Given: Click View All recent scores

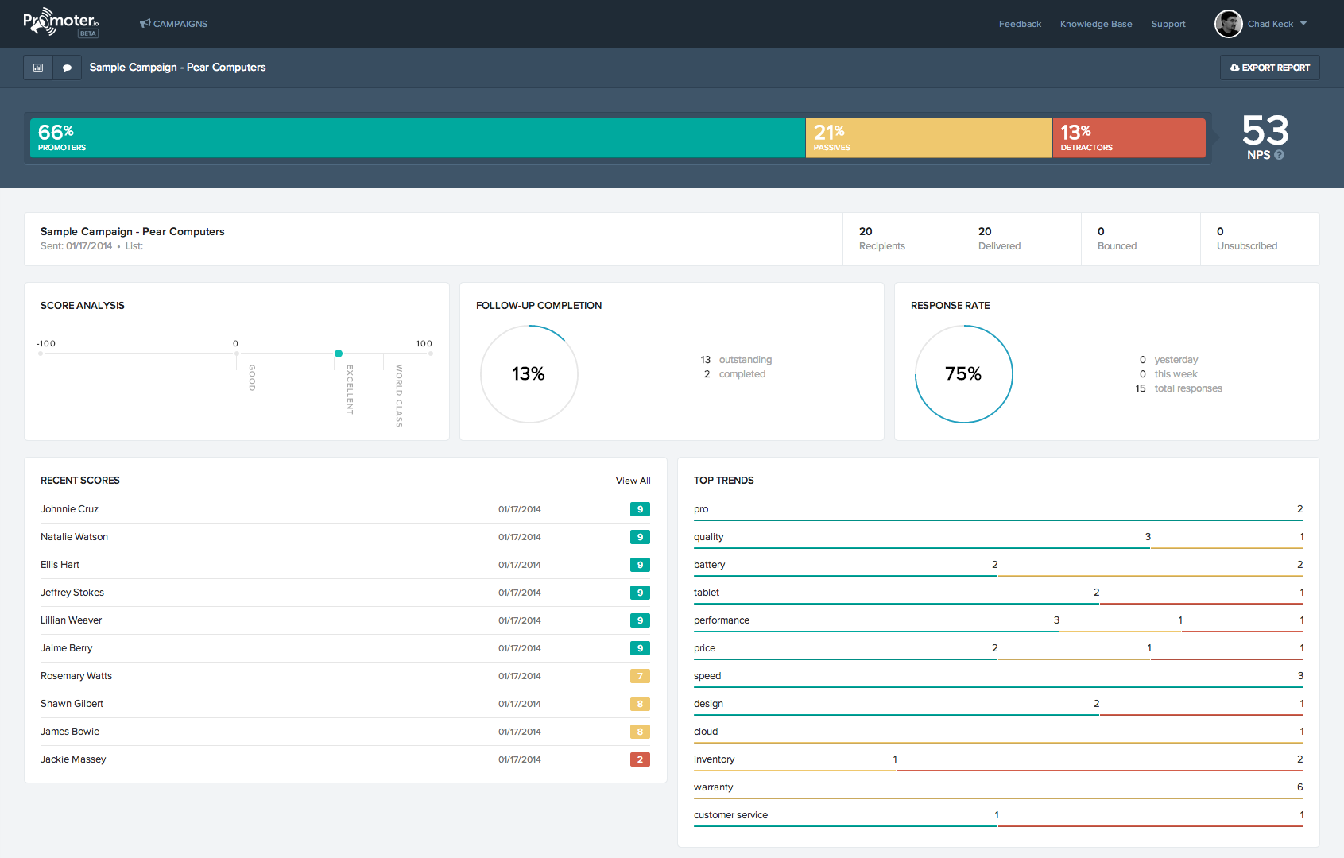Looking at the screenshot, I should pyautogui.click(x=633, y=481).
